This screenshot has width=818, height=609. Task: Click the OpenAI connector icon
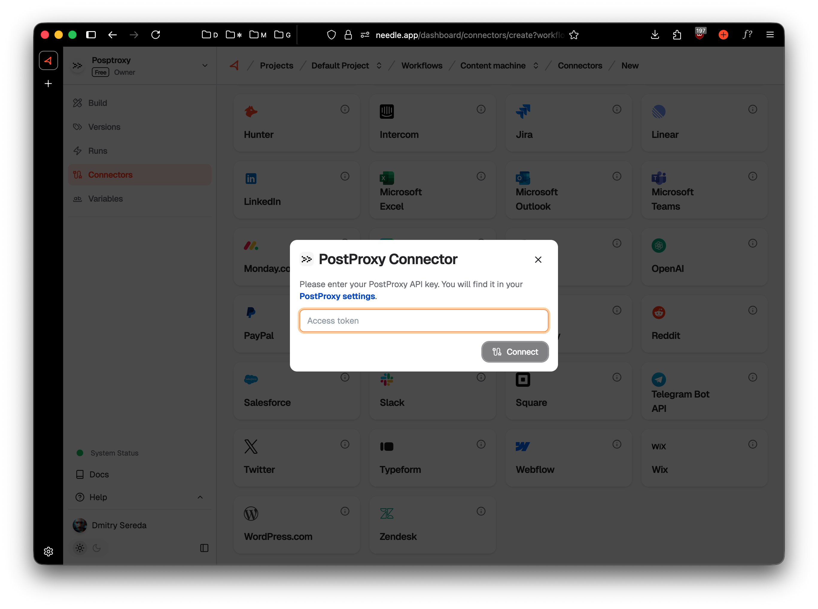[x=659, y=246]
